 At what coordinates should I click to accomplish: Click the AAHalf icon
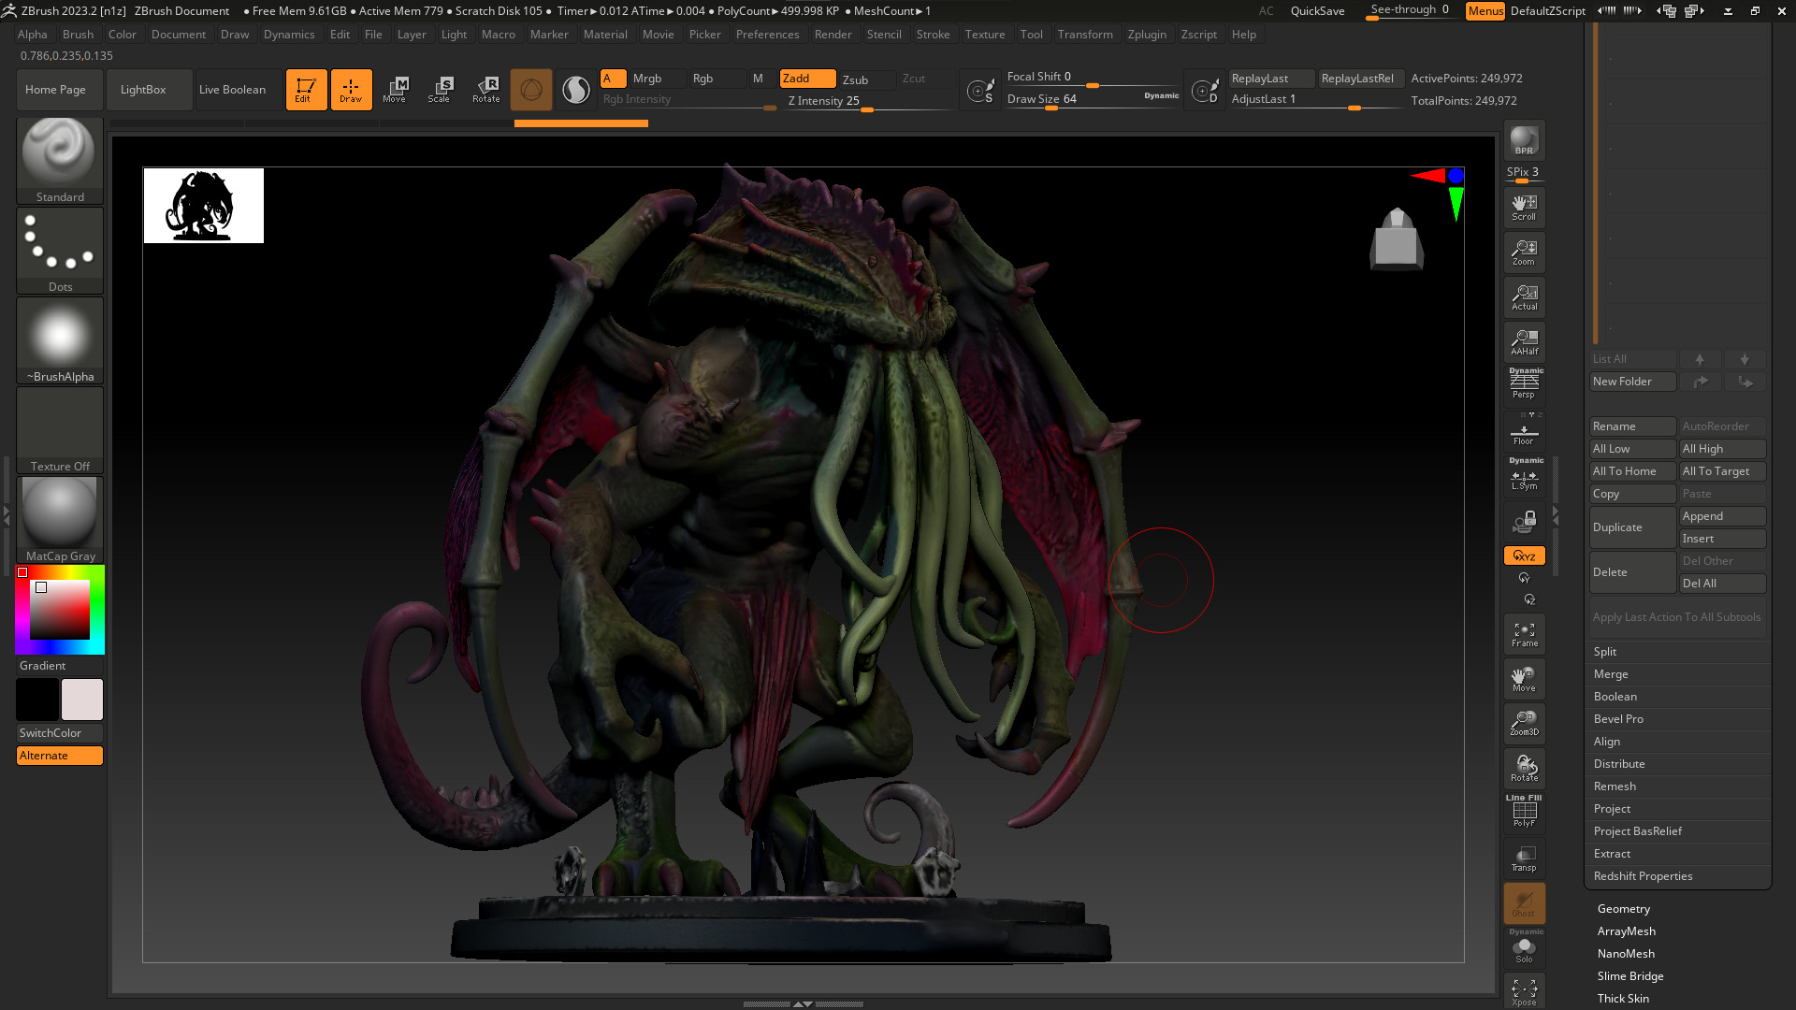1524,341
